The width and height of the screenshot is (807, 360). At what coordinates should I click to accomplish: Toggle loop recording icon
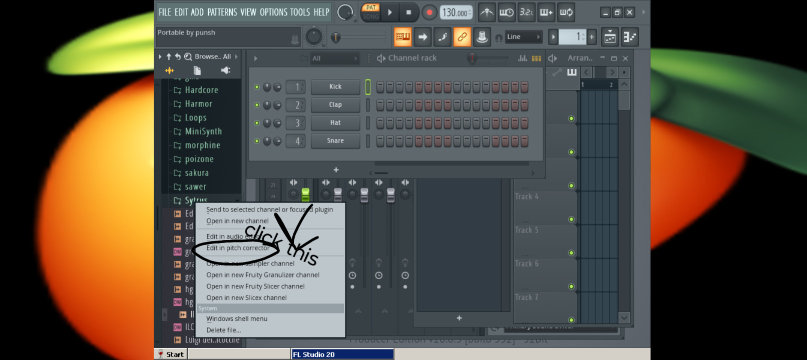pos(566,12)
